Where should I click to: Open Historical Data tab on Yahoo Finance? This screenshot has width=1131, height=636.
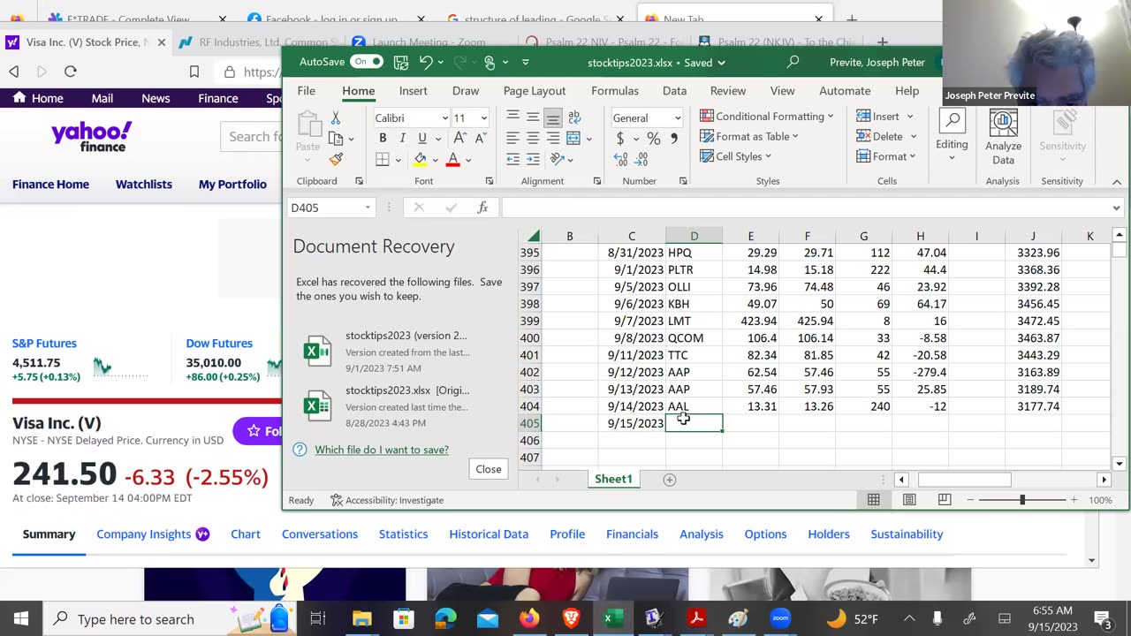[489, 534]
